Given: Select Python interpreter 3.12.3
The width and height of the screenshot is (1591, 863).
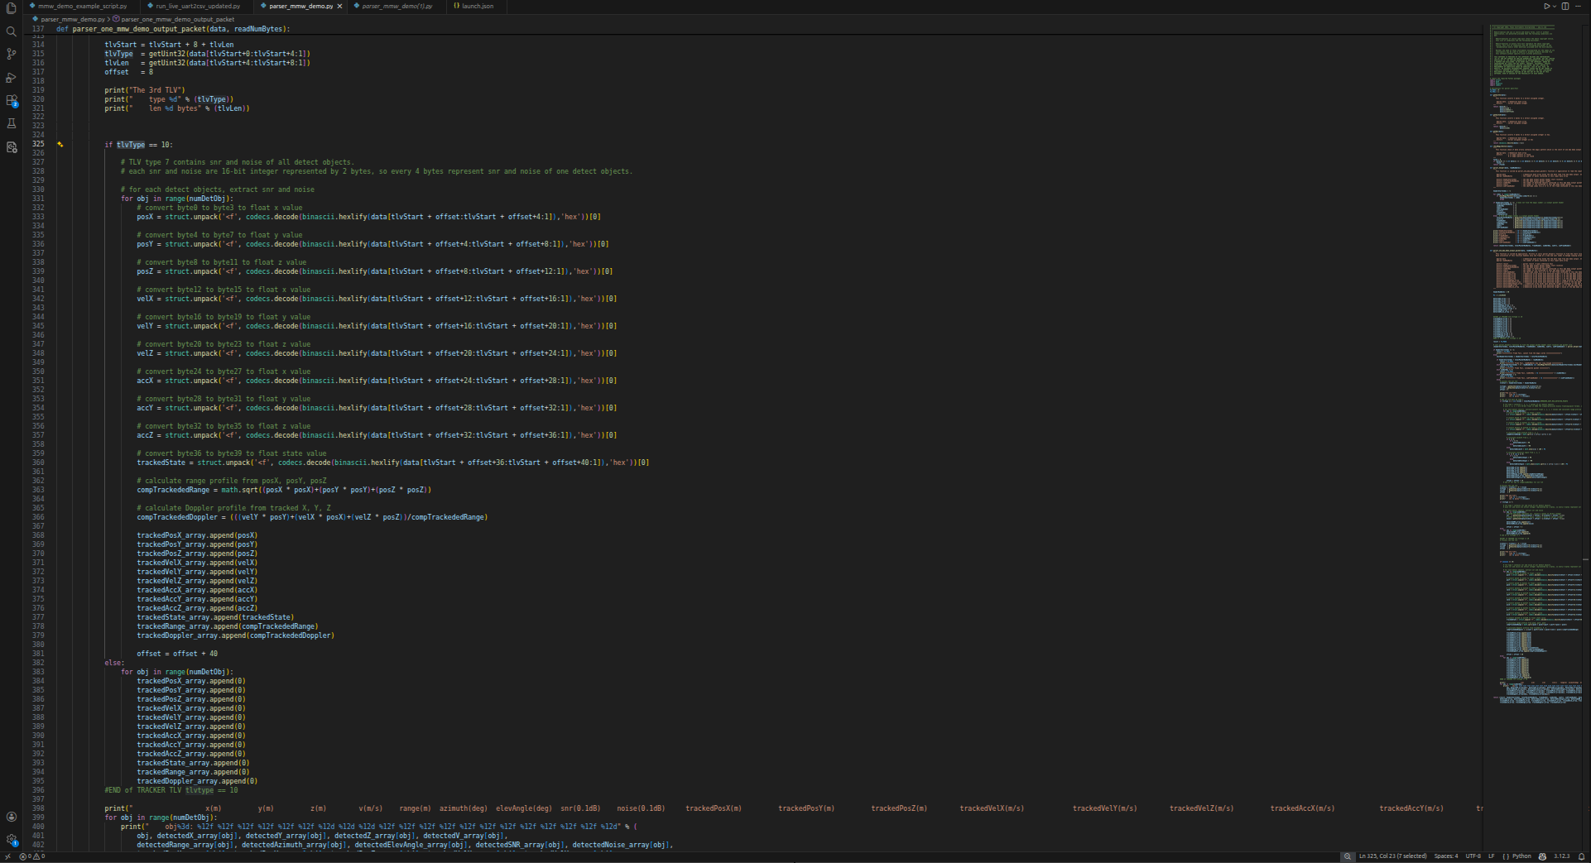Looking at the screenshot, I should point(1561,856).
